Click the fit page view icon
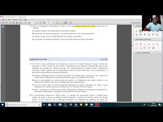Image resolution: width=163 pixels, height=122 pixels. click(x=57, y=23)
